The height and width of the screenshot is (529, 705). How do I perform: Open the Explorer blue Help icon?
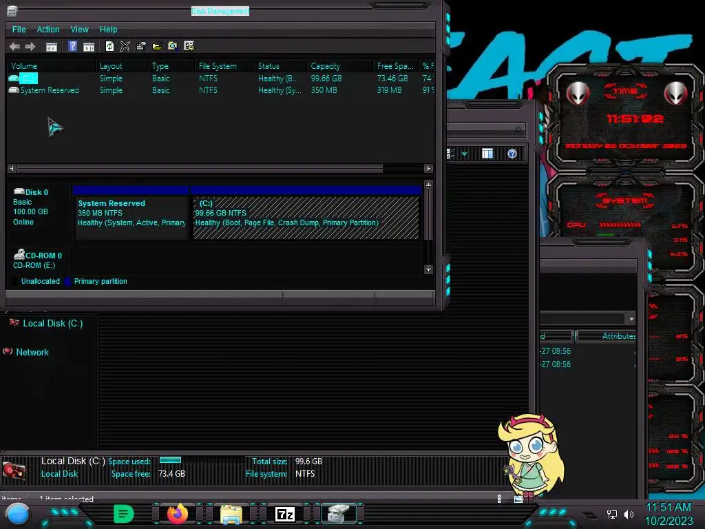pos(512,154)
